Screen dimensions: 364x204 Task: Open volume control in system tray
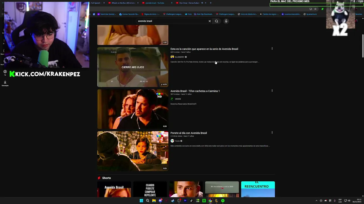349,201
